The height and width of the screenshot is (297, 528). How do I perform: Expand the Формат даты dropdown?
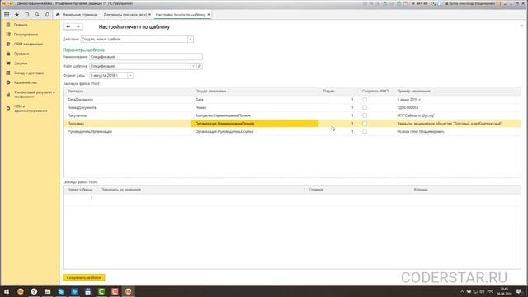pos(130,76)
